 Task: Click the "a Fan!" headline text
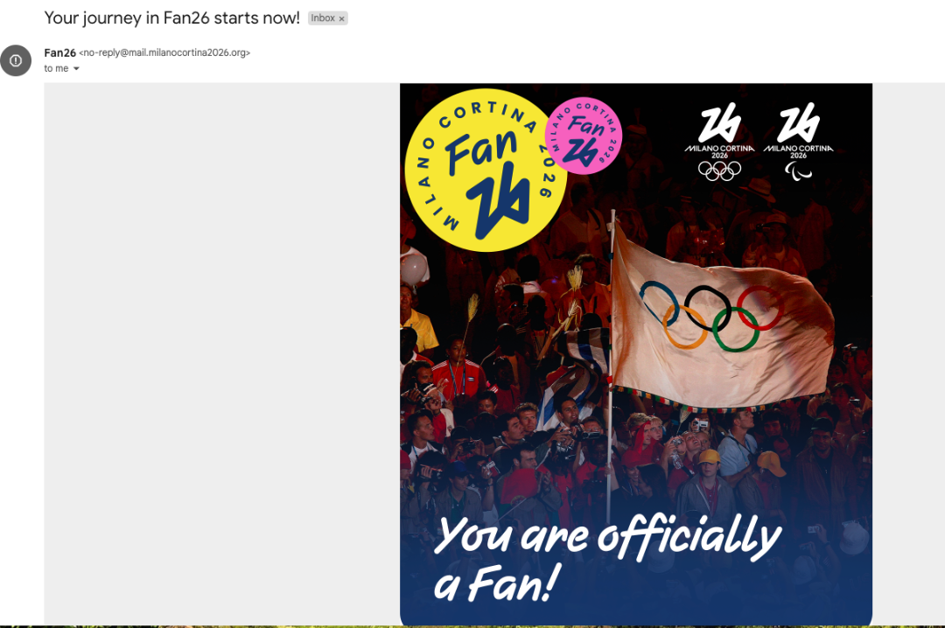coord(495,584)
